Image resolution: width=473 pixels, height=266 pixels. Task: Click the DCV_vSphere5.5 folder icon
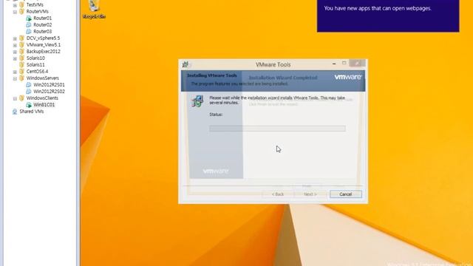21,38
